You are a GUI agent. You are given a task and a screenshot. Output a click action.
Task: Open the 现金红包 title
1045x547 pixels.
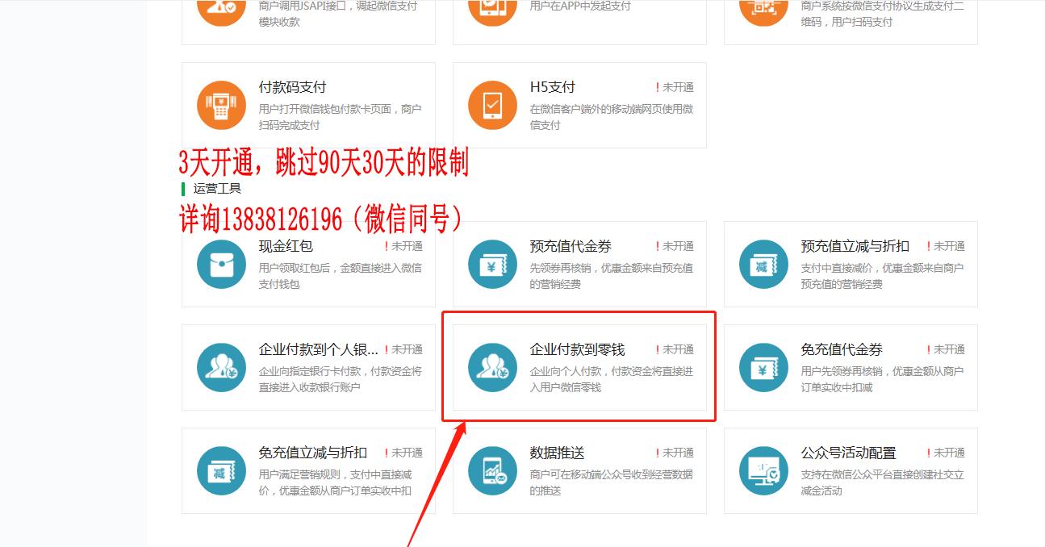point(286,246)
